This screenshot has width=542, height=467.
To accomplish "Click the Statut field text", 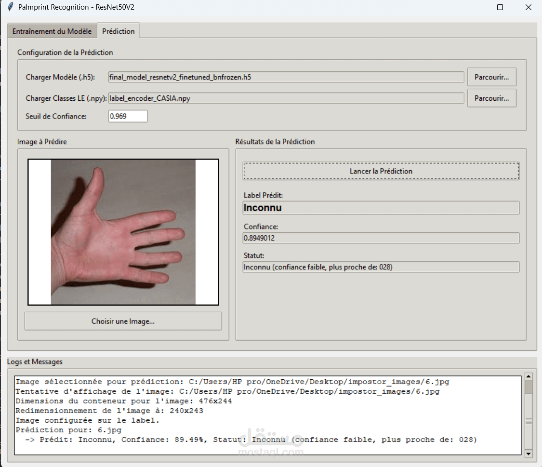I will click(x=381, y=267).
